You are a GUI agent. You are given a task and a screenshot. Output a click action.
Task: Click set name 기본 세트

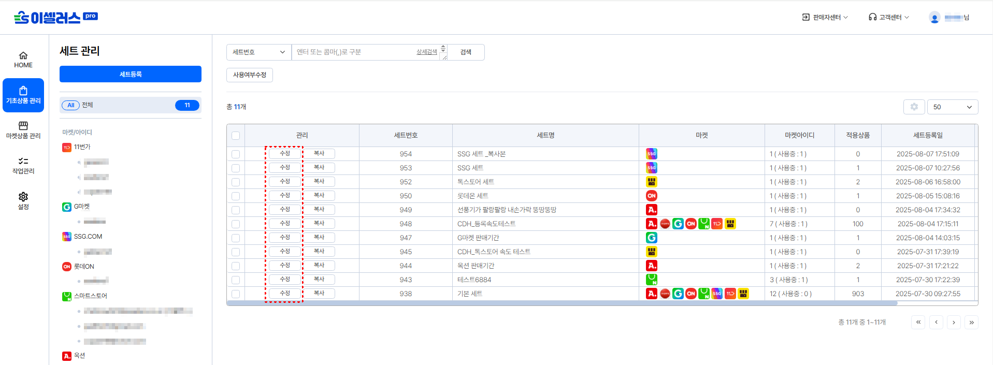[470, 294]
